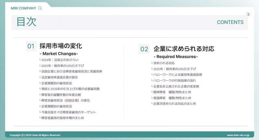Select 企業名を公表された企業の実害例 entry
The height and width of the screenshot is (140, 259).
tap(176, 87)
